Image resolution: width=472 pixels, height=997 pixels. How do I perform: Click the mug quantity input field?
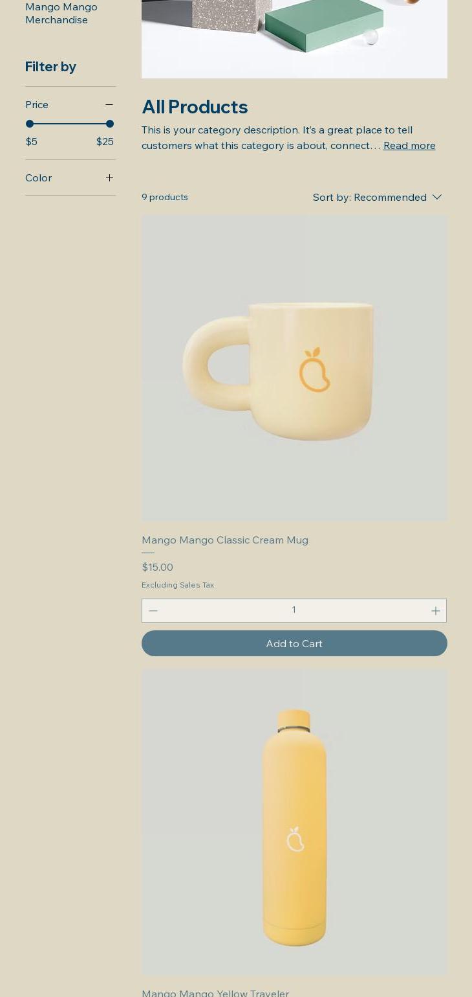(x=294, y=610)
